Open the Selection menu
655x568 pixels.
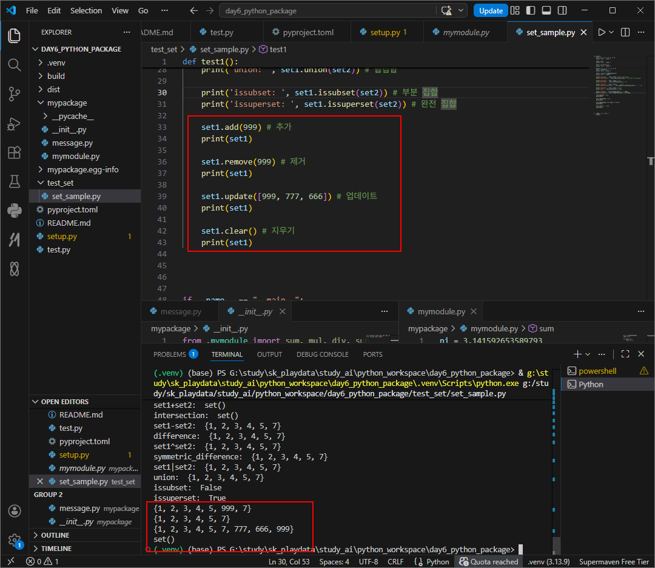(86, 10)
